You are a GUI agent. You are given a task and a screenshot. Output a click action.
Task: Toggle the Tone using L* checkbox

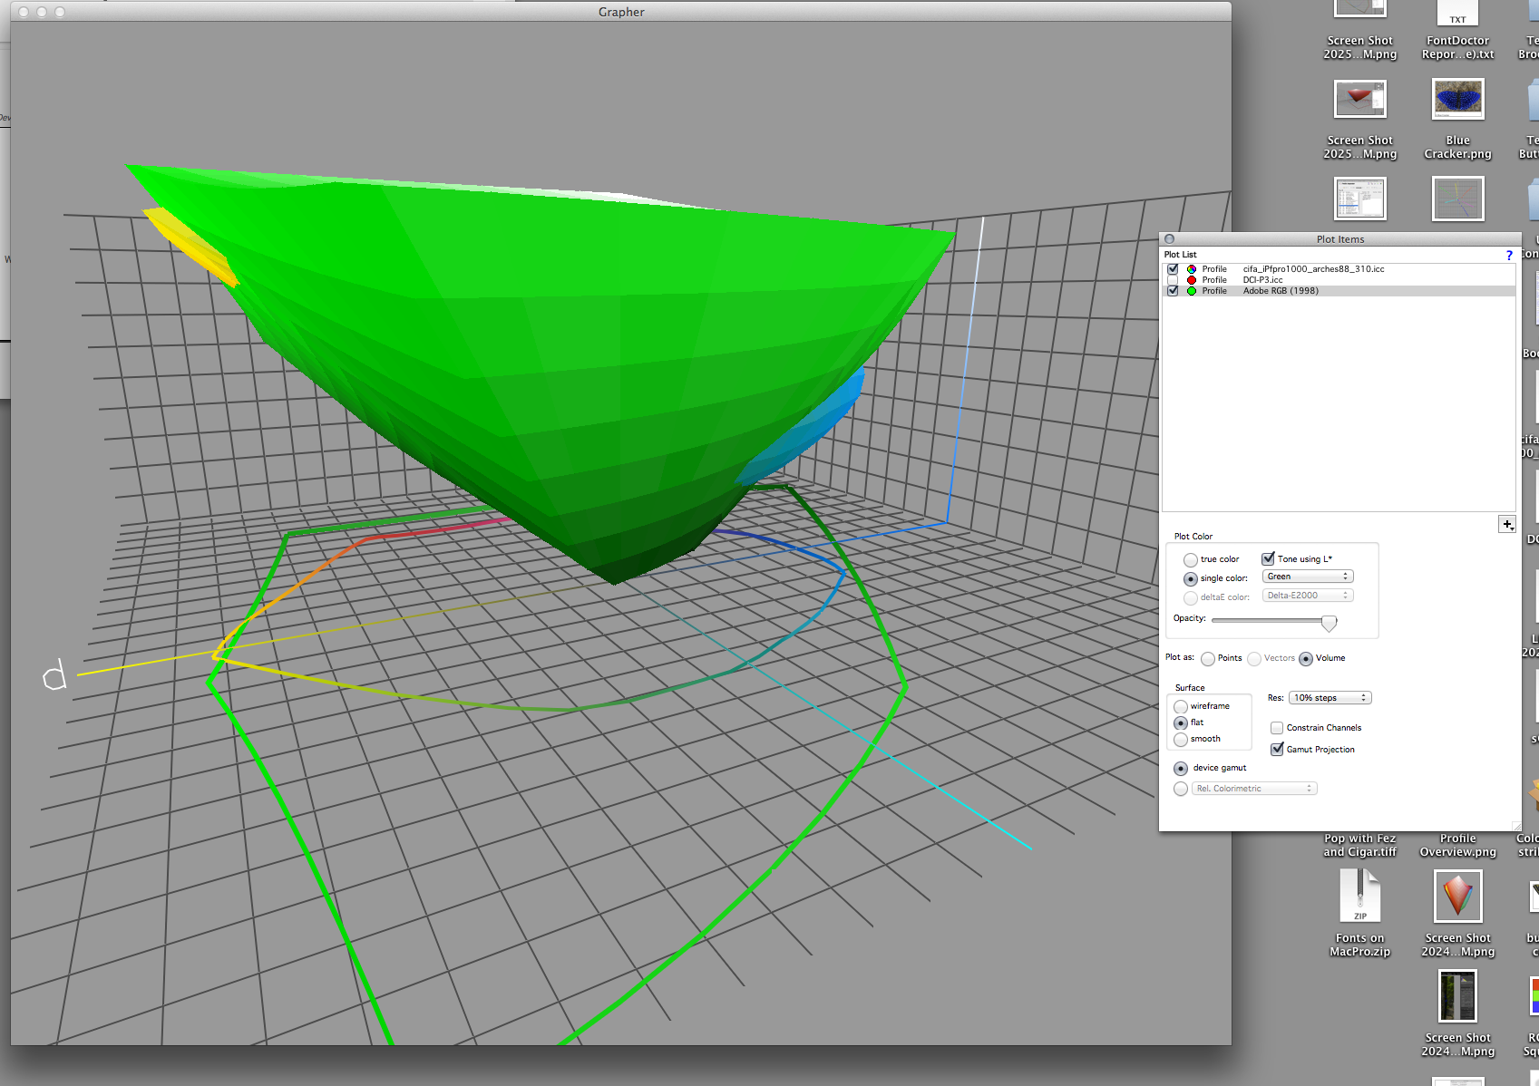click(x=1268, y=558)
